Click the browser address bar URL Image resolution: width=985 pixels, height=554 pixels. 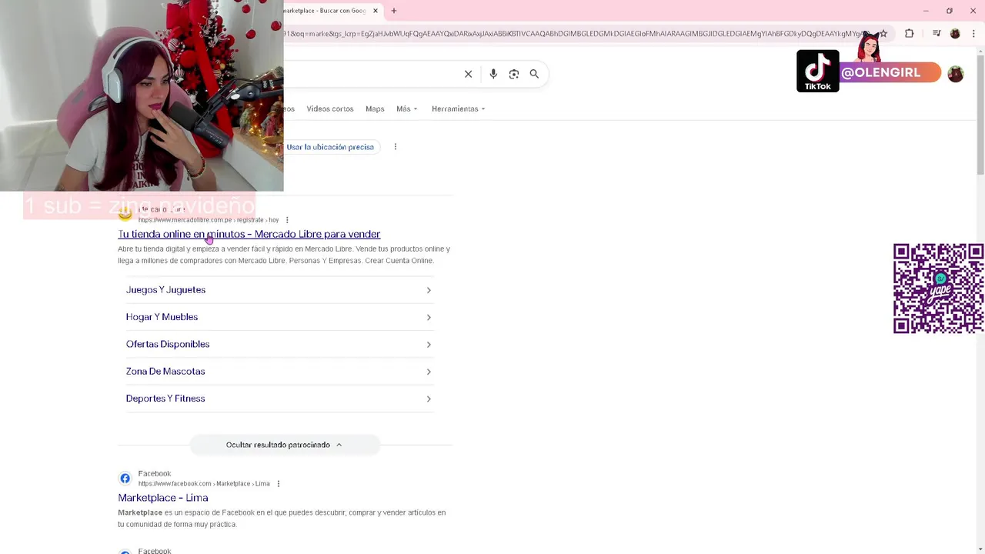coord(577,34)
